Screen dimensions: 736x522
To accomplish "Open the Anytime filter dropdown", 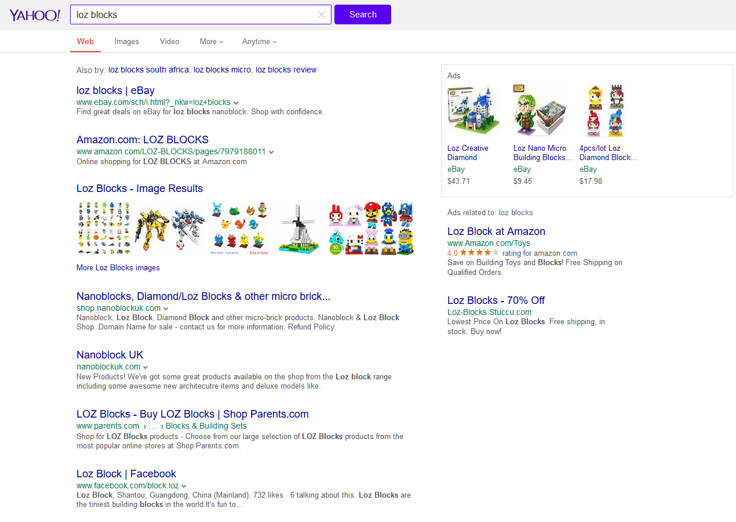I will click(260, 41).
